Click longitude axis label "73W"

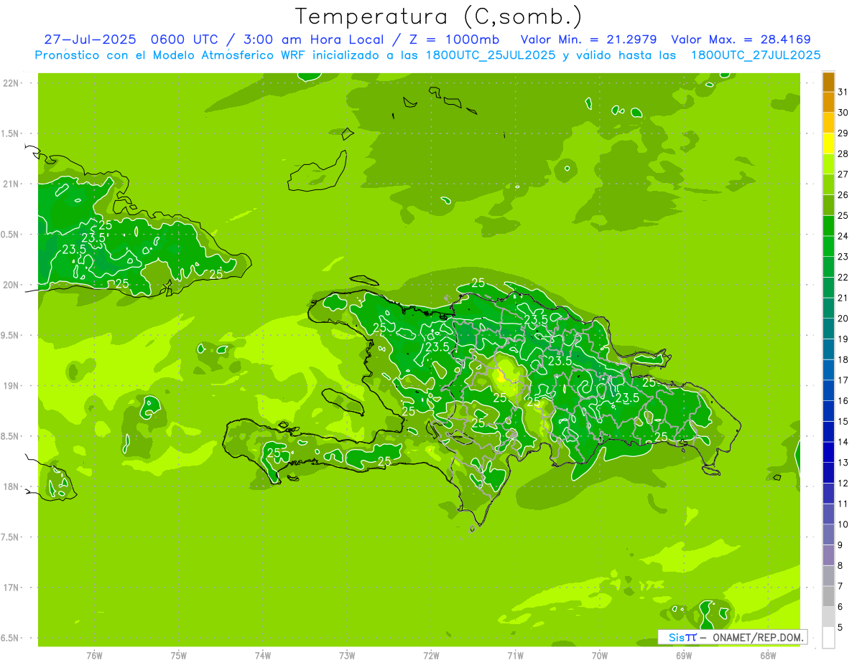point(347,655)
